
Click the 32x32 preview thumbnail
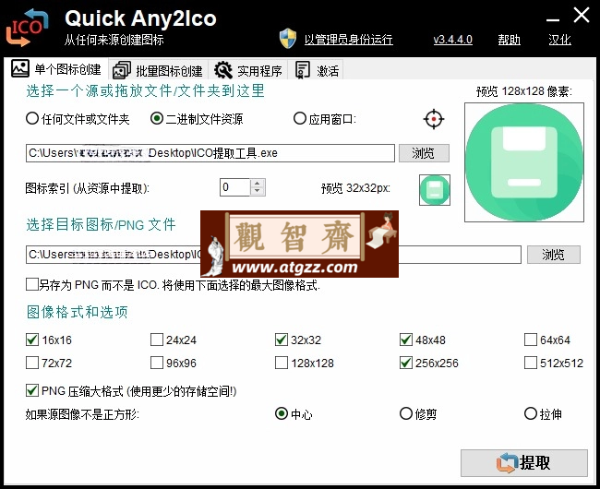coord(435,190)
